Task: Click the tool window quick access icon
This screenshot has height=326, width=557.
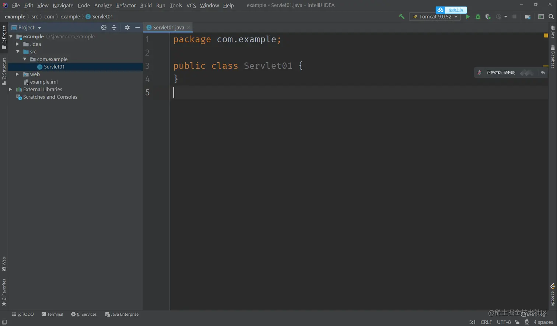Action: click(4, 322)
